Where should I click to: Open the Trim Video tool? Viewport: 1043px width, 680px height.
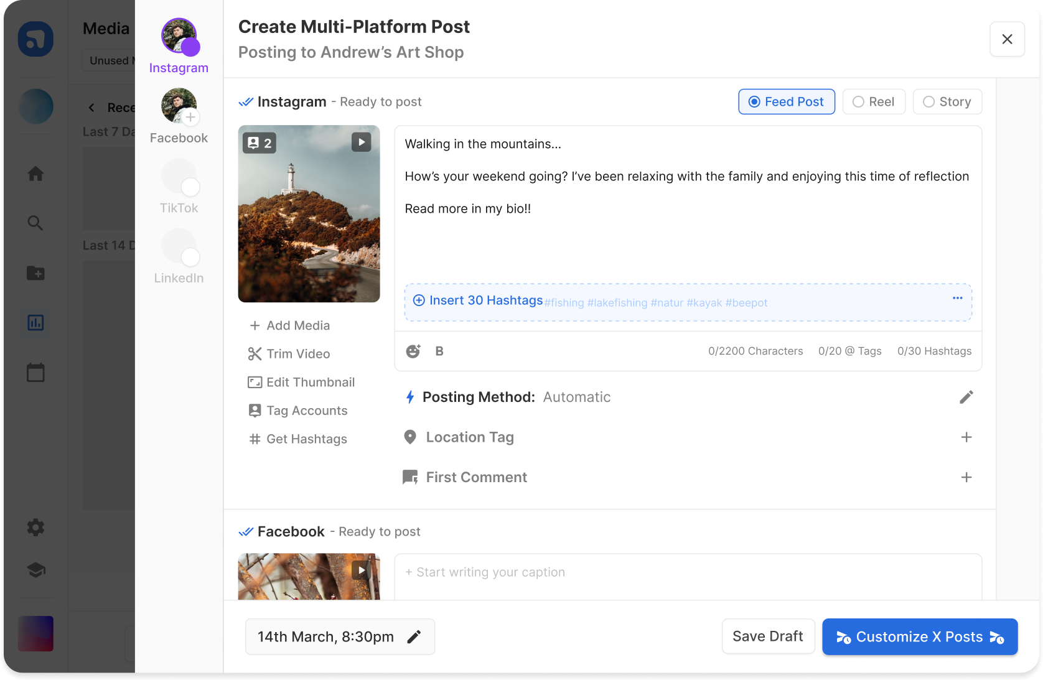[297, 353]
